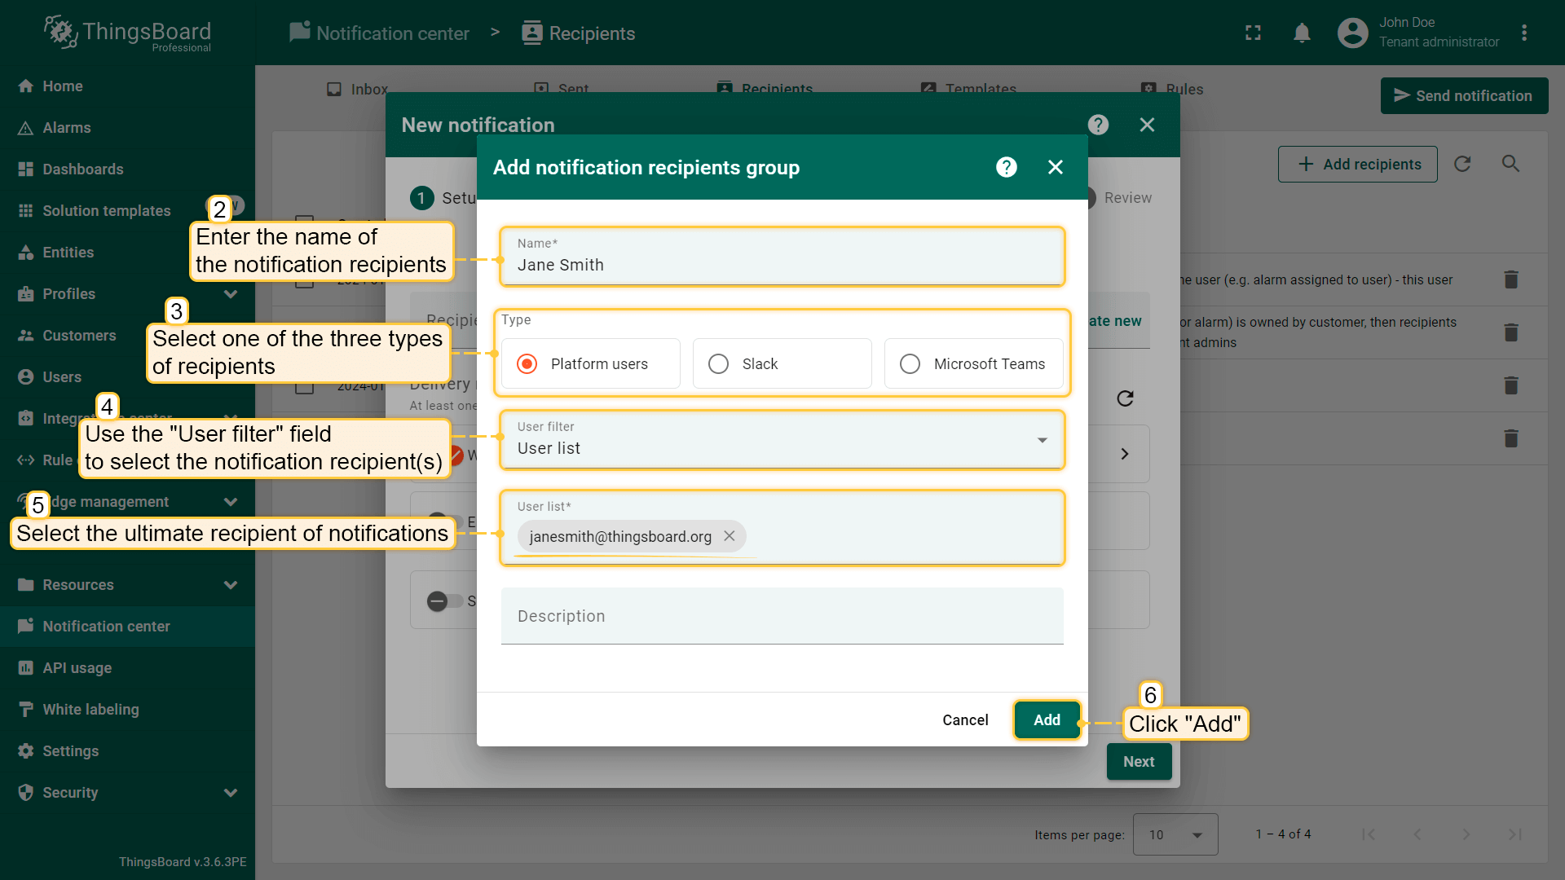Open the notifications bell icon

coord(1302,33)
